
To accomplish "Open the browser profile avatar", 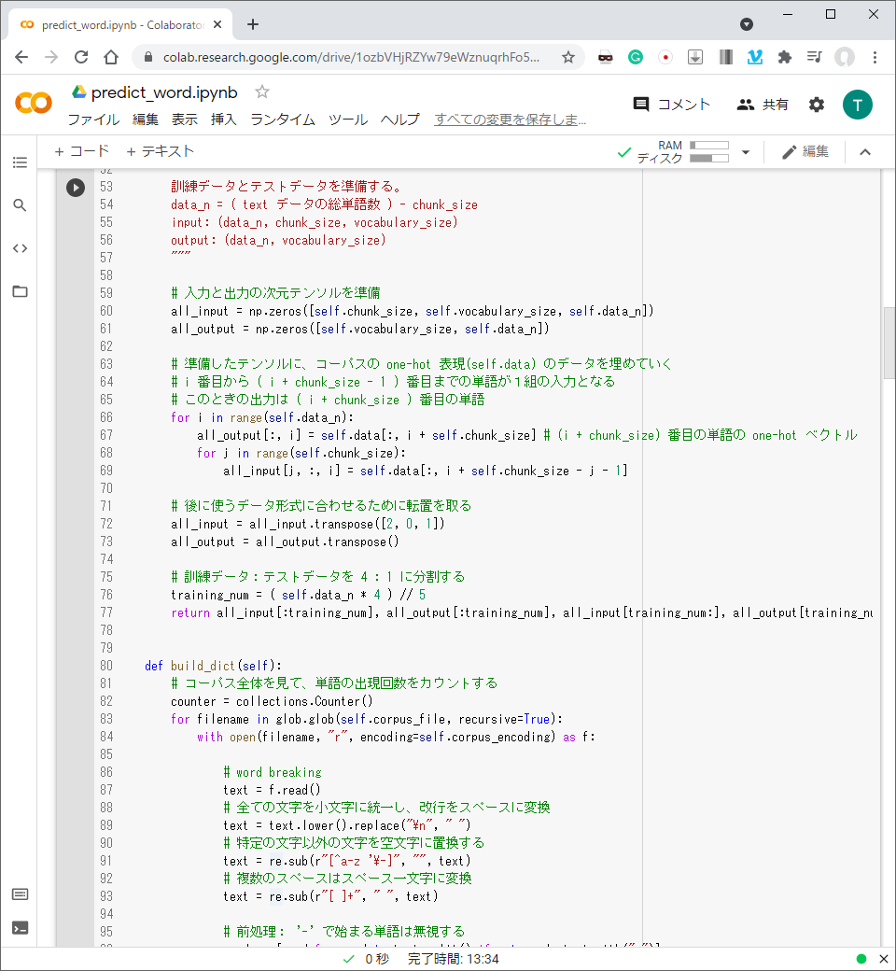I will point(845,58).
